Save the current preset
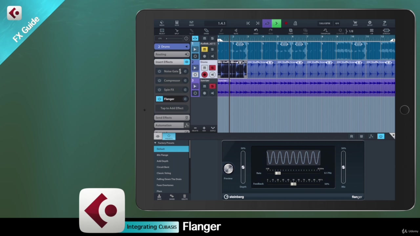Screen dimensions: 420x236 (159, 197)
